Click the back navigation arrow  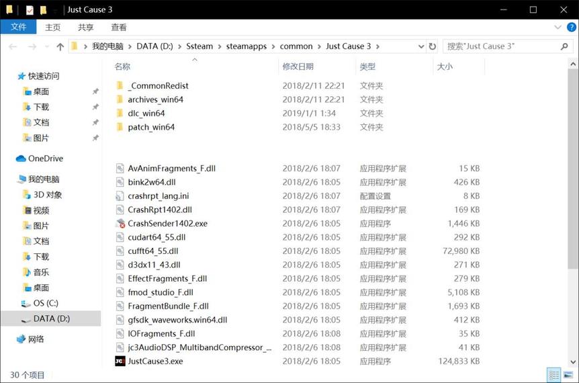(13, 46)
